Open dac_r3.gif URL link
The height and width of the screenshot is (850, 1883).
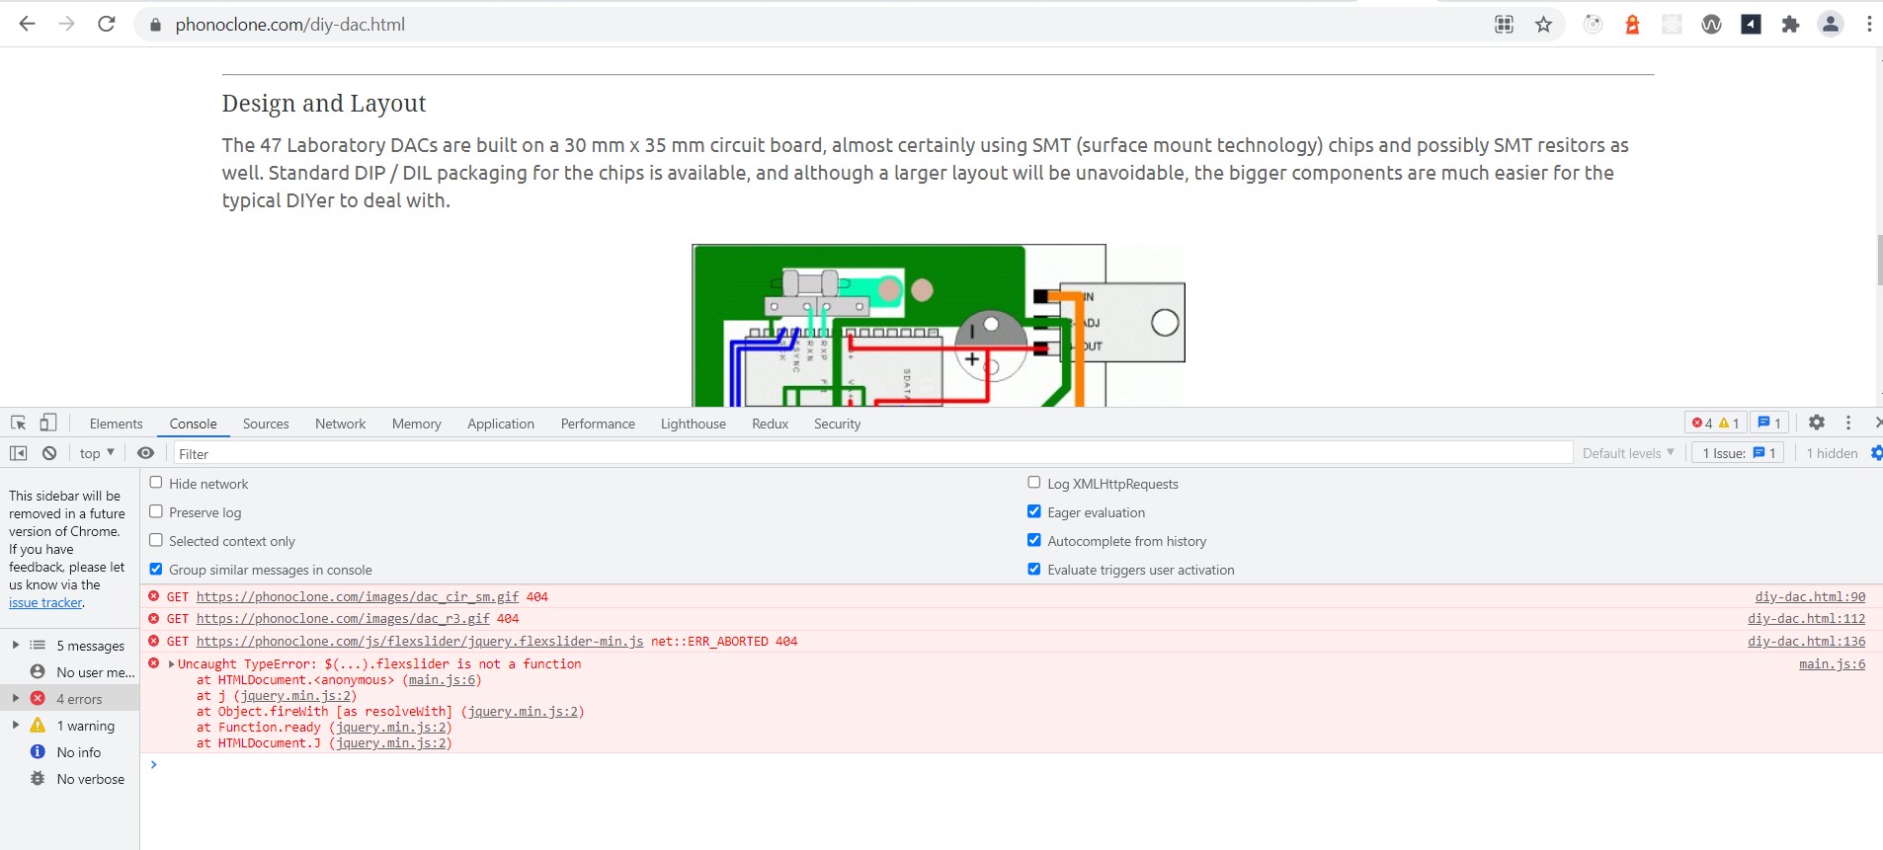click(x=343, y=619)
